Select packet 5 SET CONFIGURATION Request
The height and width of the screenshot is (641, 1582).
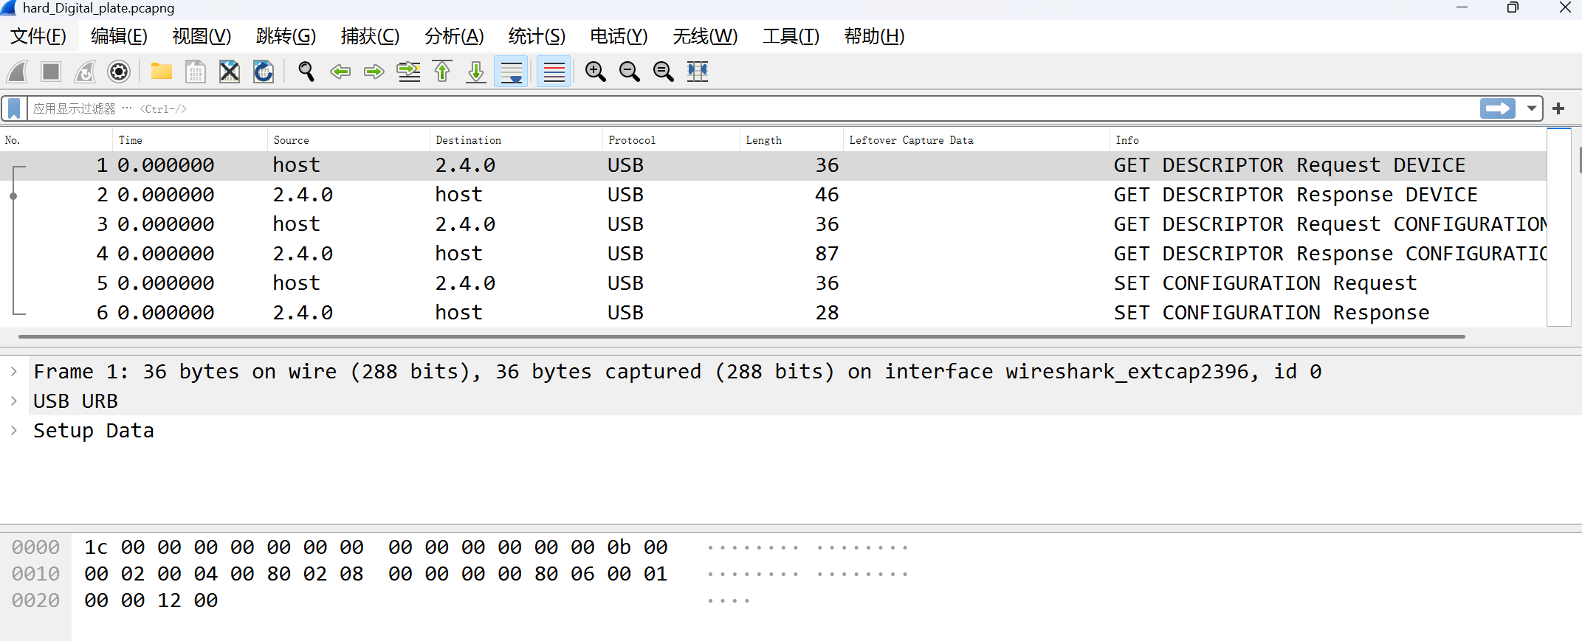773,283
